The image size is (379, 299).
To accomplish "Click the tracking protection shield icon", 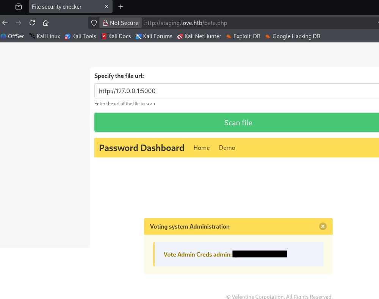I will click(94, 23).
